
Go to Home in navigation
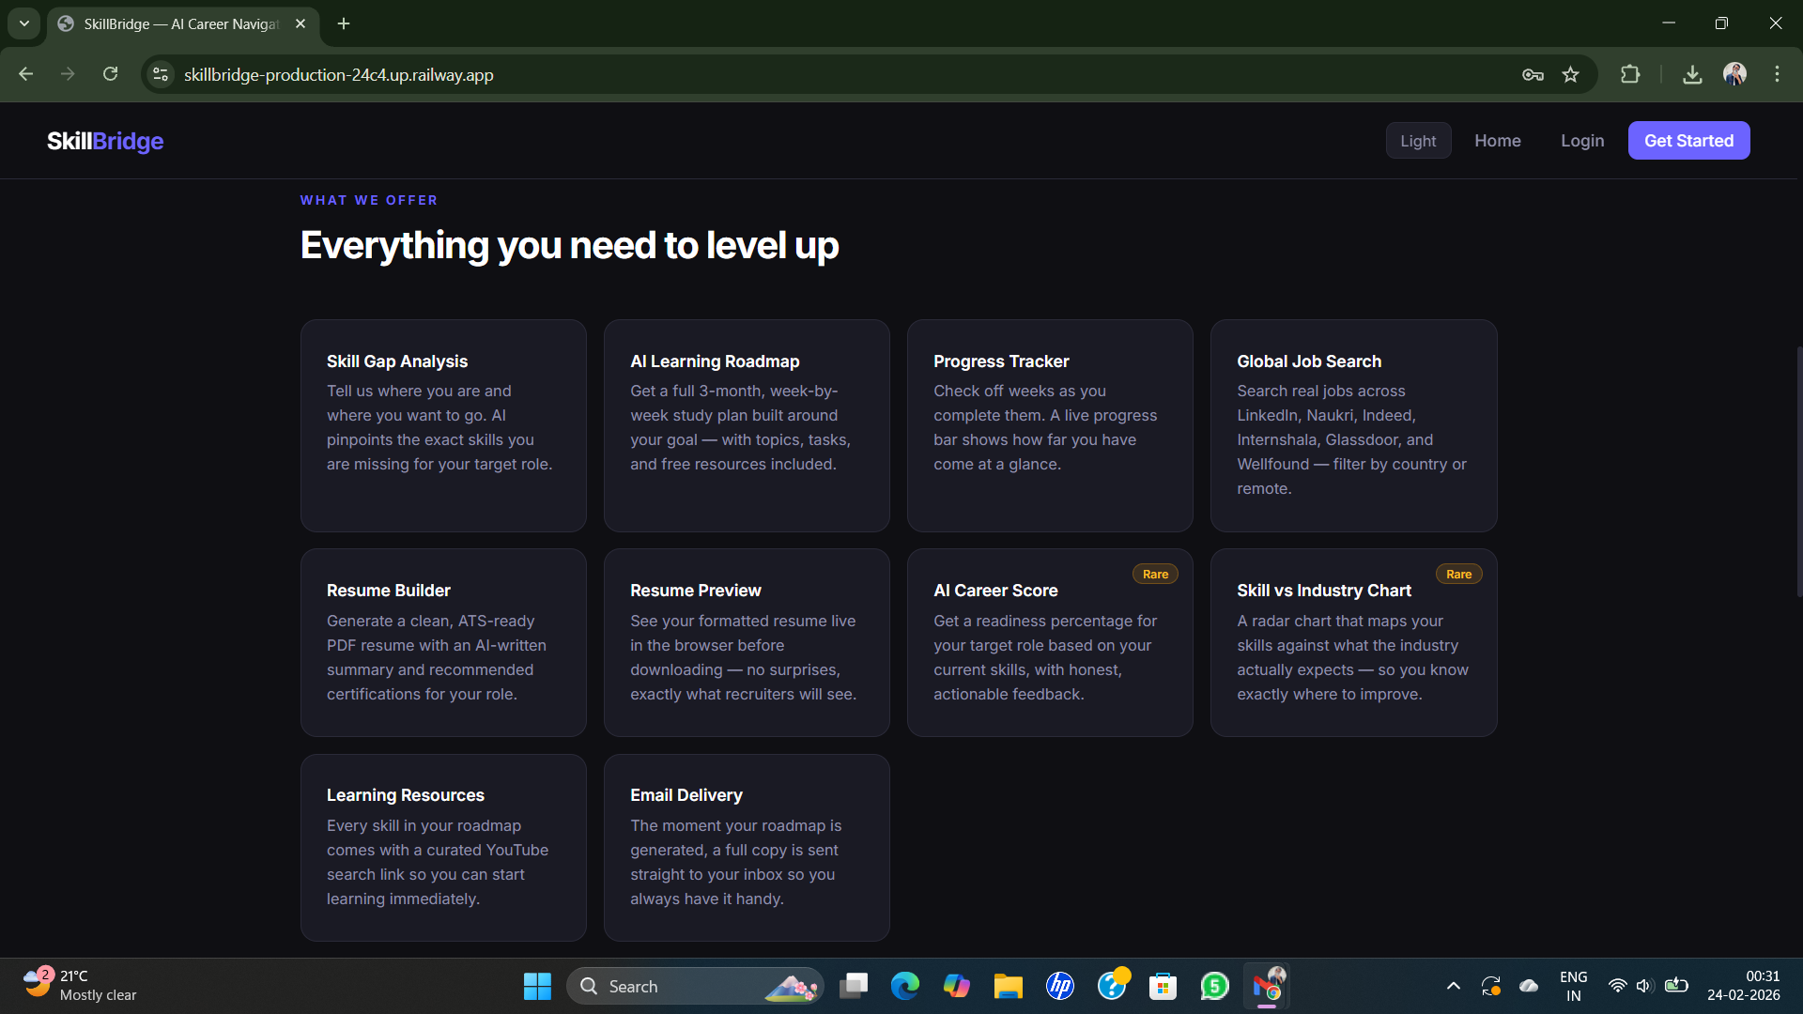click(x=1497, y=141)
